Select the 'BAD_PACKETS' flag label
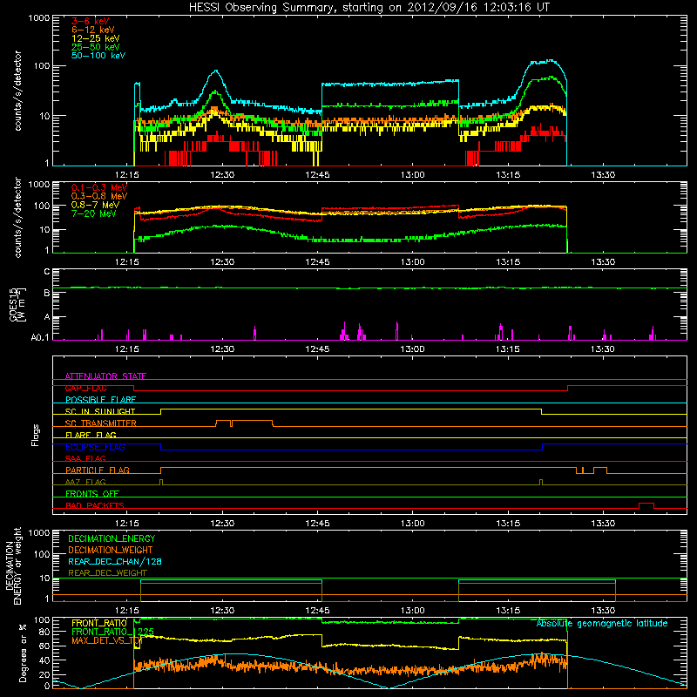 coord(95,505)
